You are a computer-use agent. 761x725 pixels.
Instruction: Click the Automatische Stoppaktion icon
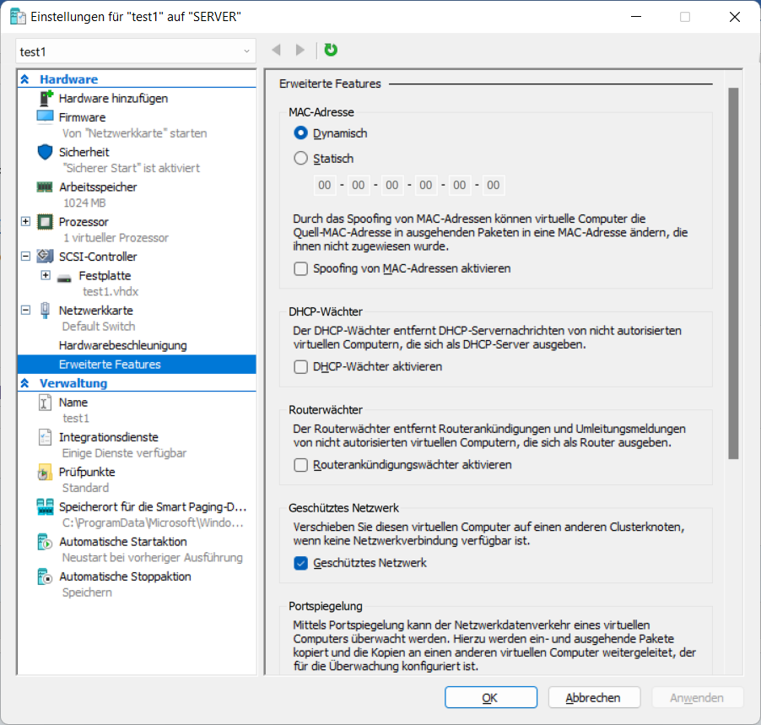tap(45, 576)
